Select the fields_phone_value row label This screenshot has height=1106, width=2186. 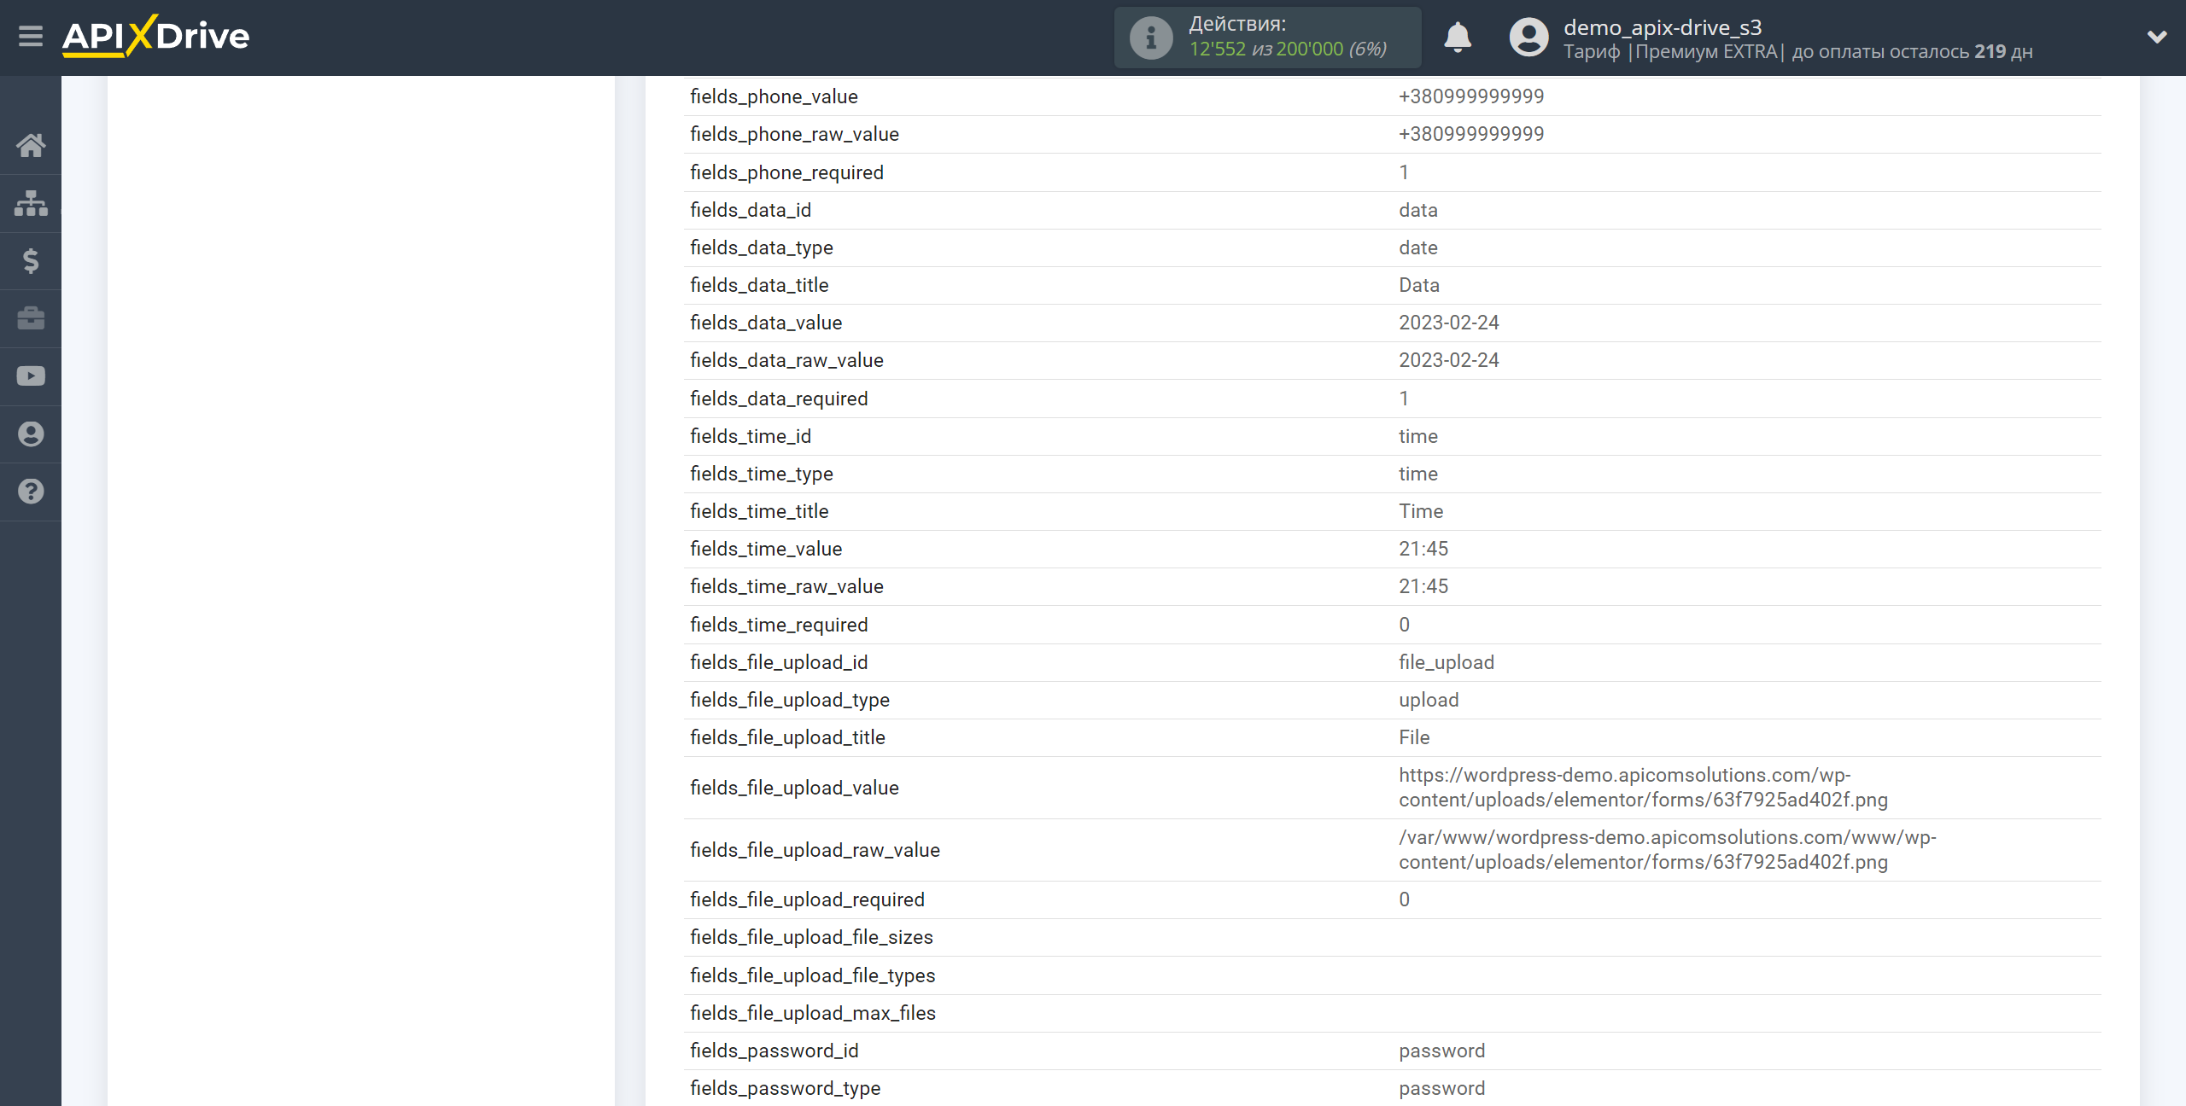774,96
